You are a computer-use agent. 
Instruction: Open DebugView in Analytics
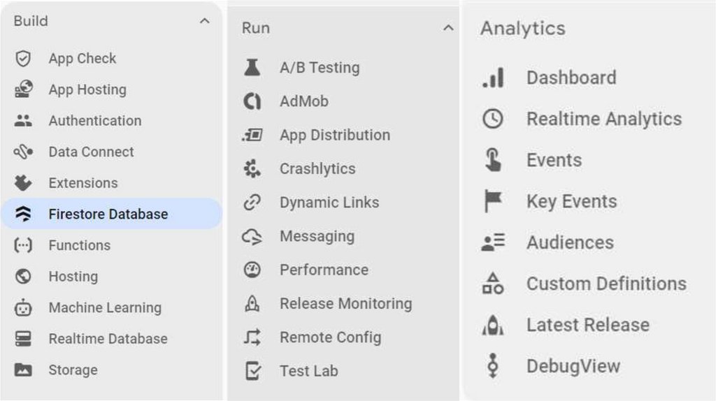(x=573, y=366)
